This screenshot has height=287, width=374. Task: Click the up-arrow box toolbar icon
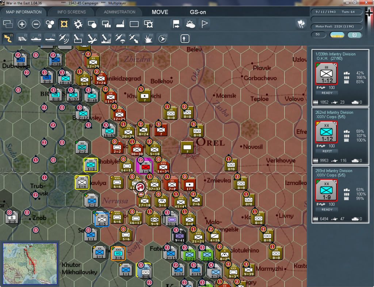pos(184,38)
